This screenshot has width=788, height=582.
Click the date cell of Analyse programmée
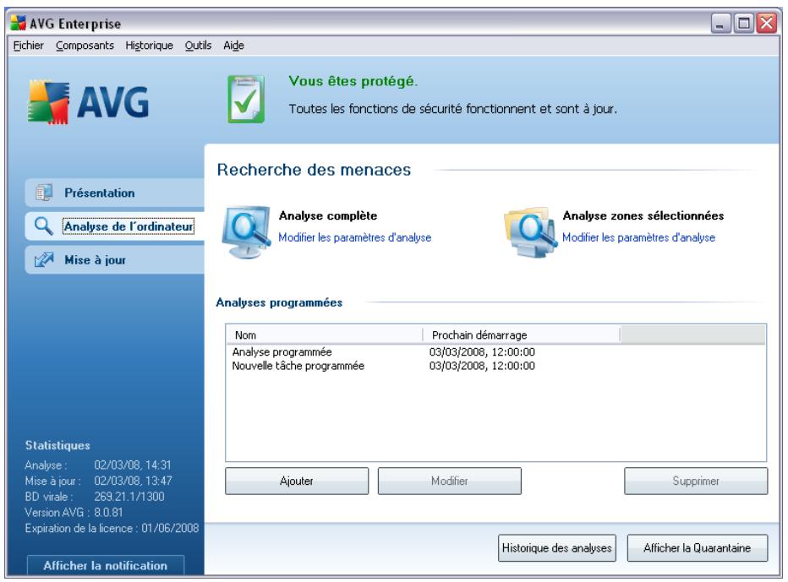482,351
